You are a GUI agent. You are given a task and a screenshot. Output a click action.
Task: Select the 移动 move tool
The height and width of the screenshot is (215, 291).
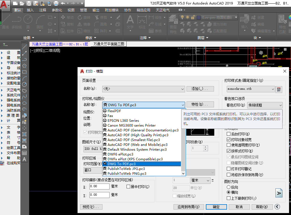click(67, 18)
